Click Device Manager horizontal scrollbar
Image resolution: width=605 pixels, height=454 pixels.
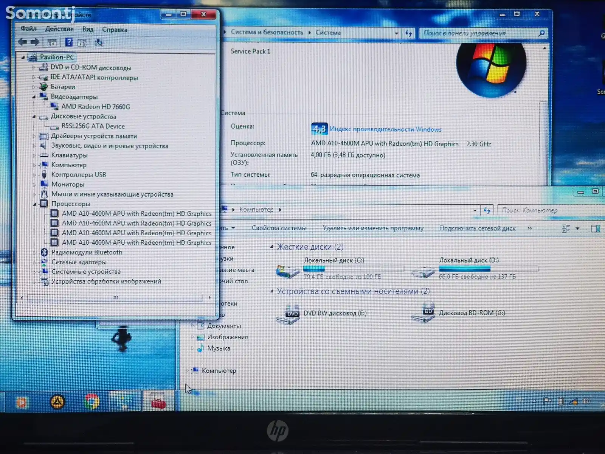(115, 298)
